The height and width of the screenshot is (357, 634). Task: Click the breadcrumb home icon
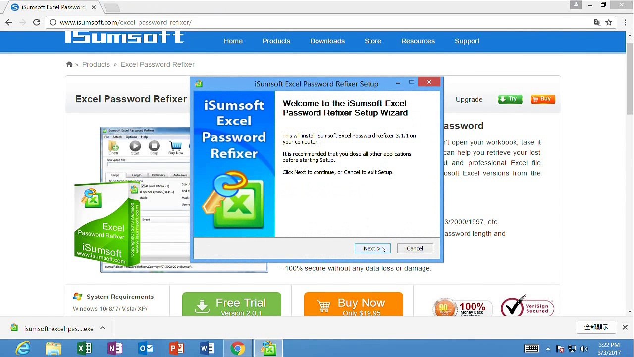[x=69, y=64]
